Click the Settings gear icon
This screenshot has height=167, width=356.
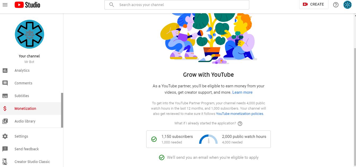coord(5,136)
